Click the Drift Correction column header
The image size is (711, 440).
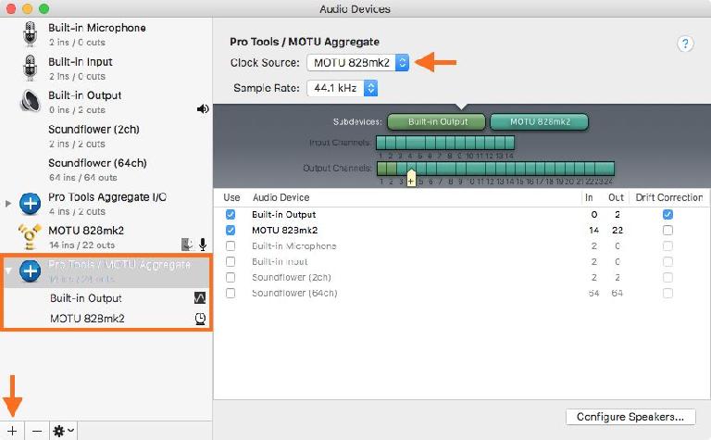[x=668, y=198]
